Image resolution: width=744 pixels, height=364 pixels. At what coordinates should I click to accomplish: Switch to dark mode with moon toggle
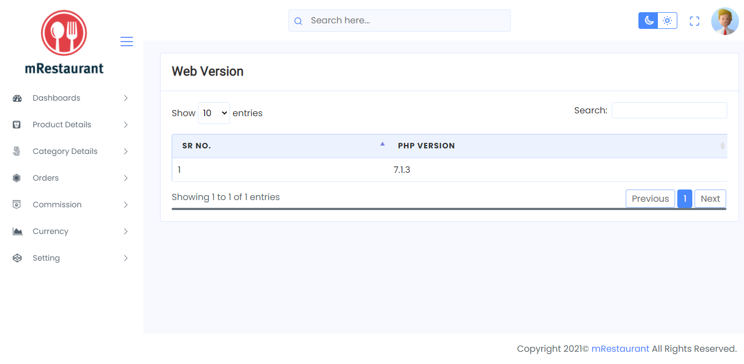click(648, 21)
